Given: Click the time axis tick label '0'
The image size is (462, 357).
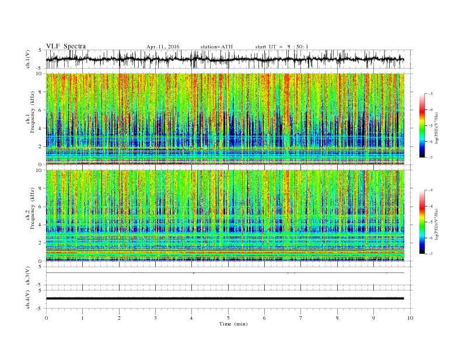Looking at the screenshot, I should [x=46, y=318].
